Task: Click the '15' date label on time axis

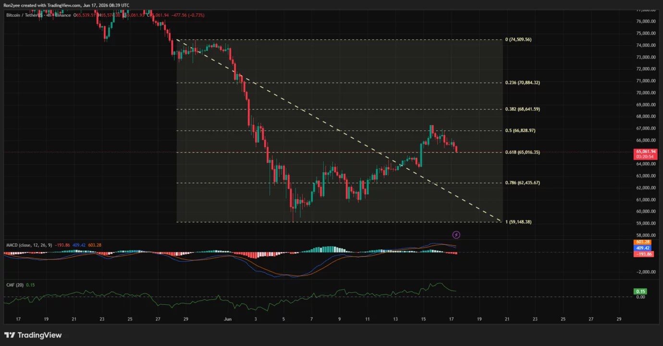Action: [423, 319]
